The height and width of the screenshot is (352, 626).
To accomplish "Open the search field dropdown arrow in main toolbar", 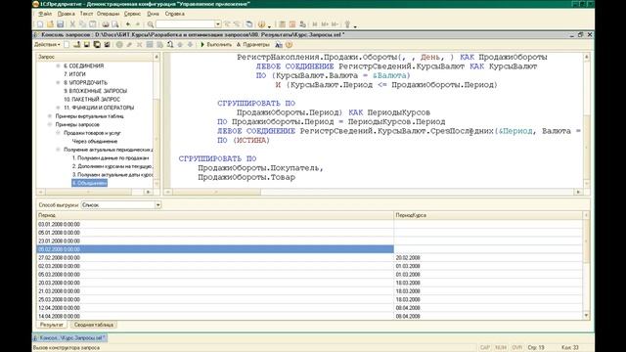I will pyautogui.click(x=217, y=24).
